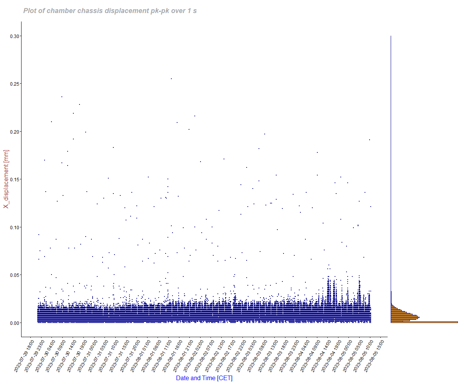Click the highest outlier point near 0.255 mm

171,79
